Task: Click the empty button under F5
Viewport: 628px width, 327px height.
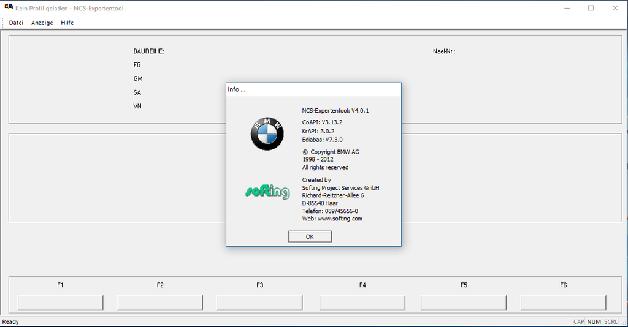Action: 464,303
